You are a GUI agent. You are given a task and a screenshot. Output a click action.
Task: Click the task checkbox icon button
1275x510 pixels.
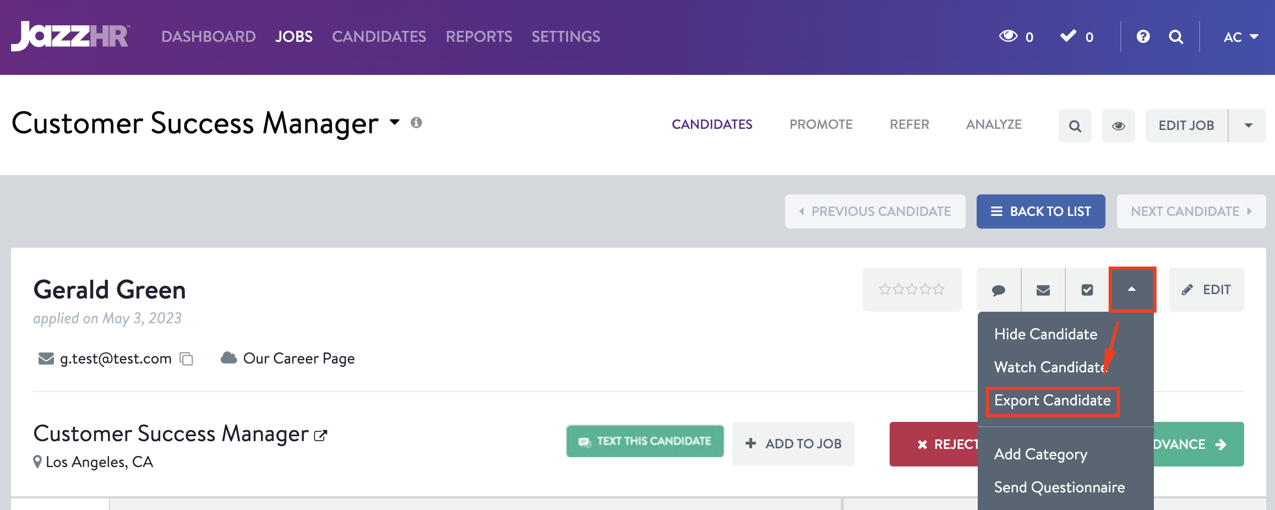[1087, 290]
